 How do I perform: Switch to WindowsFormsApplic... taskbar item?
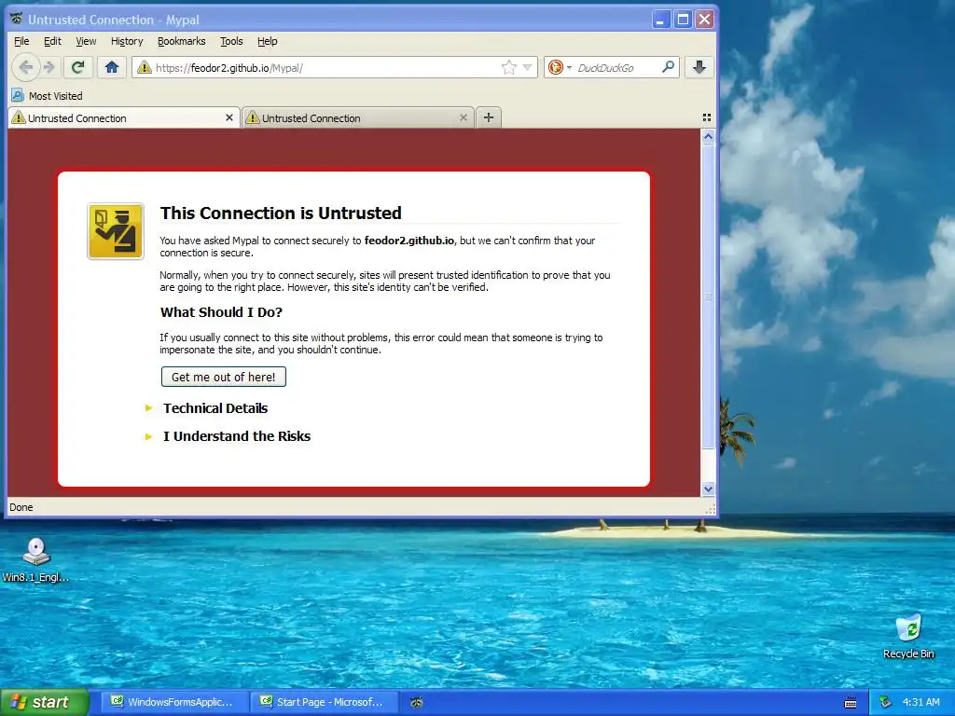(x=174, y=702)
